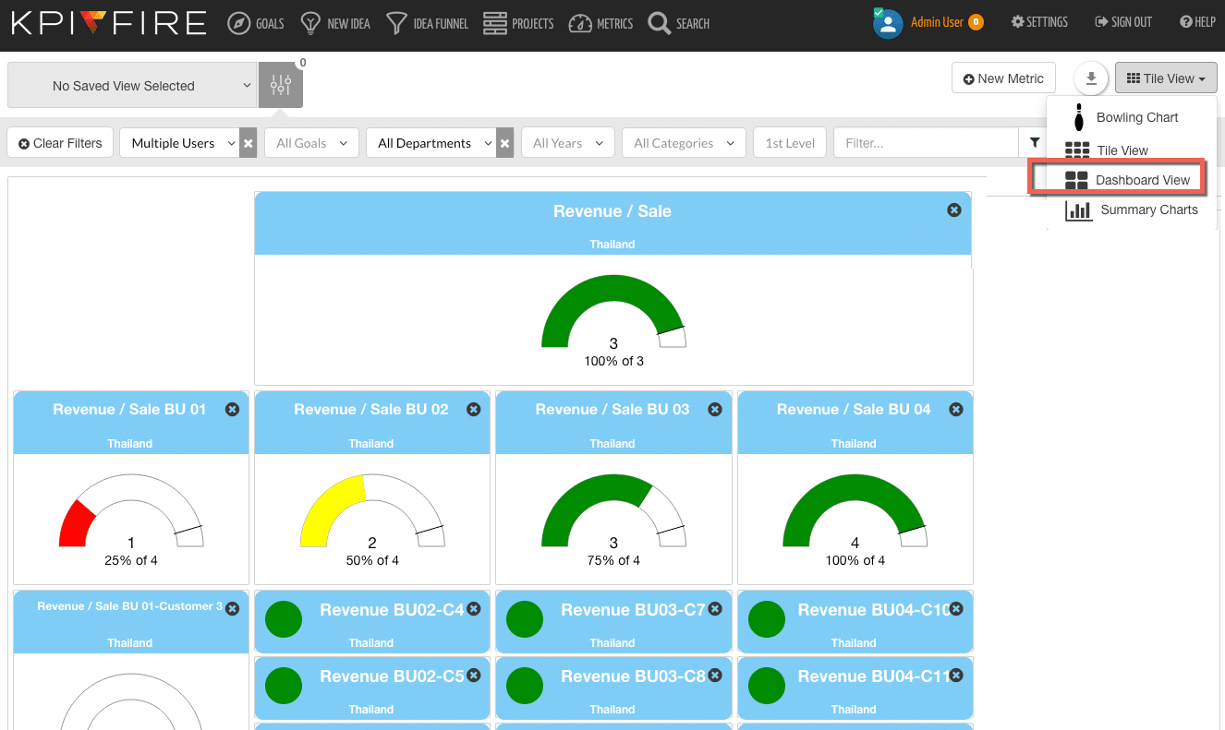
Task: Focus the Filter text field
Action: [926, 143]
